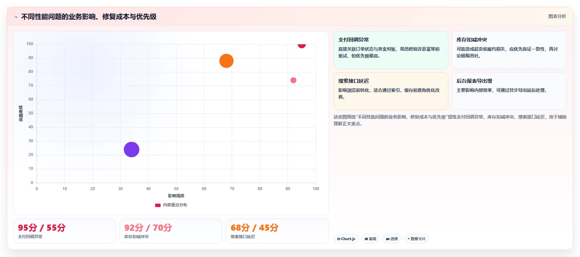Click the 进度 tag
The image size is (580, 257).
(x=392, y=239)
